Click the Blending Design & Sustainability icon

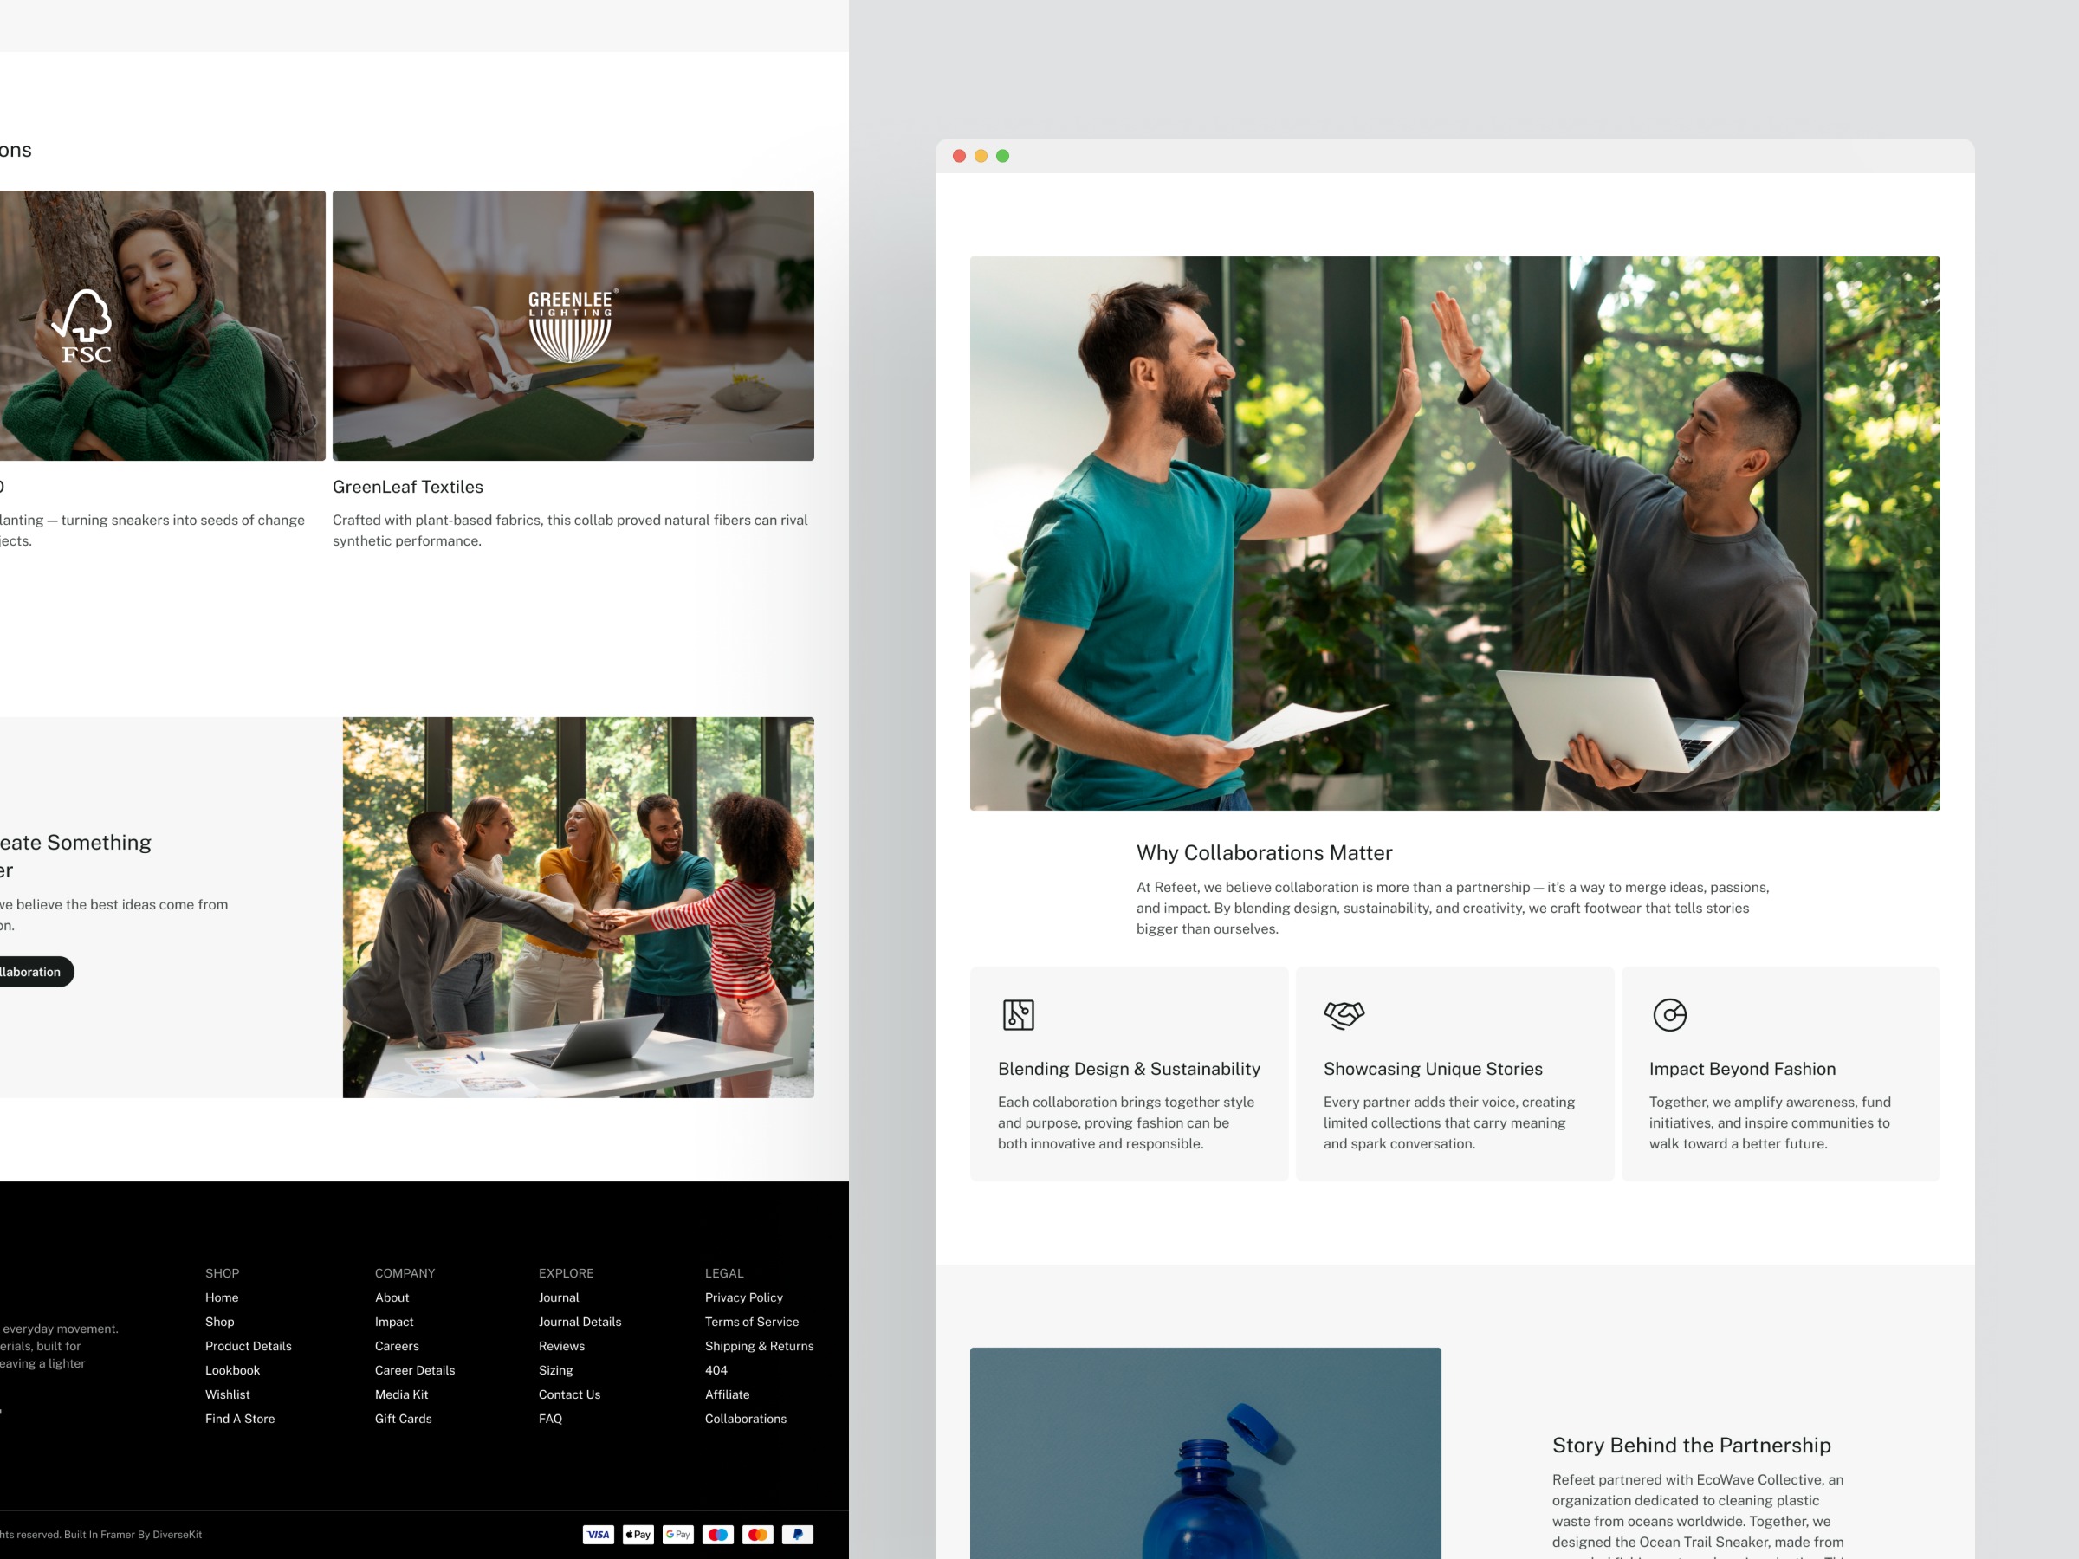click(x=1018, y=1015)
